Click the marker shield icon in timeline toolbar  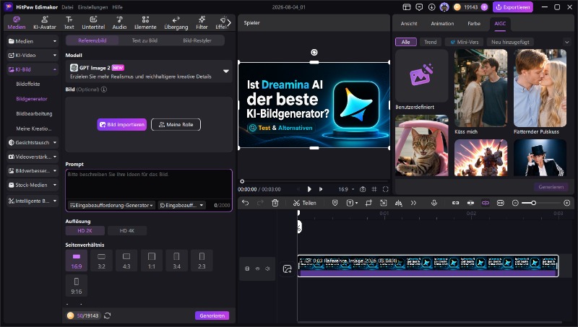pyautogui.click(x=335, y=203)
